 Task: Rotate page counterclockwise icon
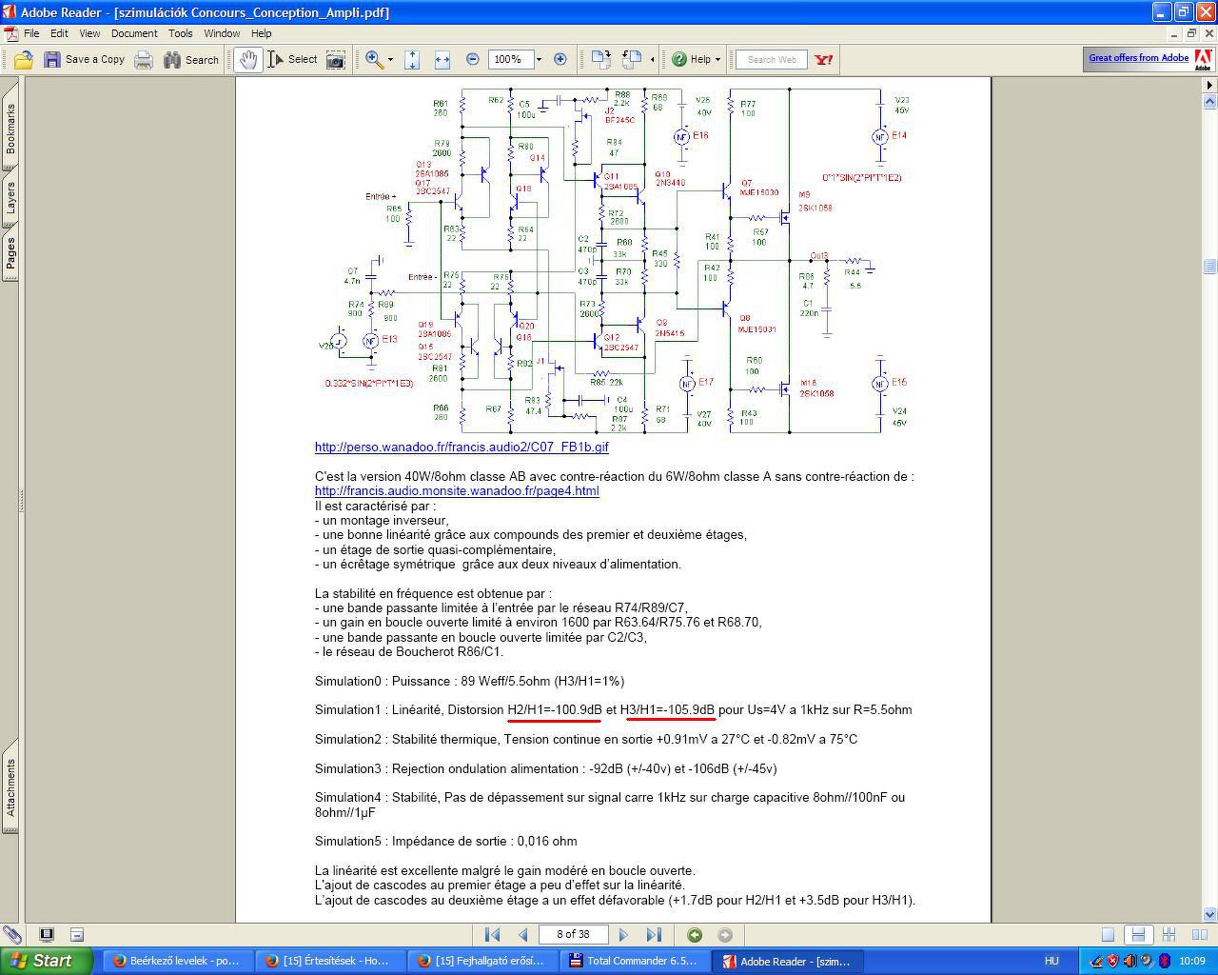tap(632, 59)
